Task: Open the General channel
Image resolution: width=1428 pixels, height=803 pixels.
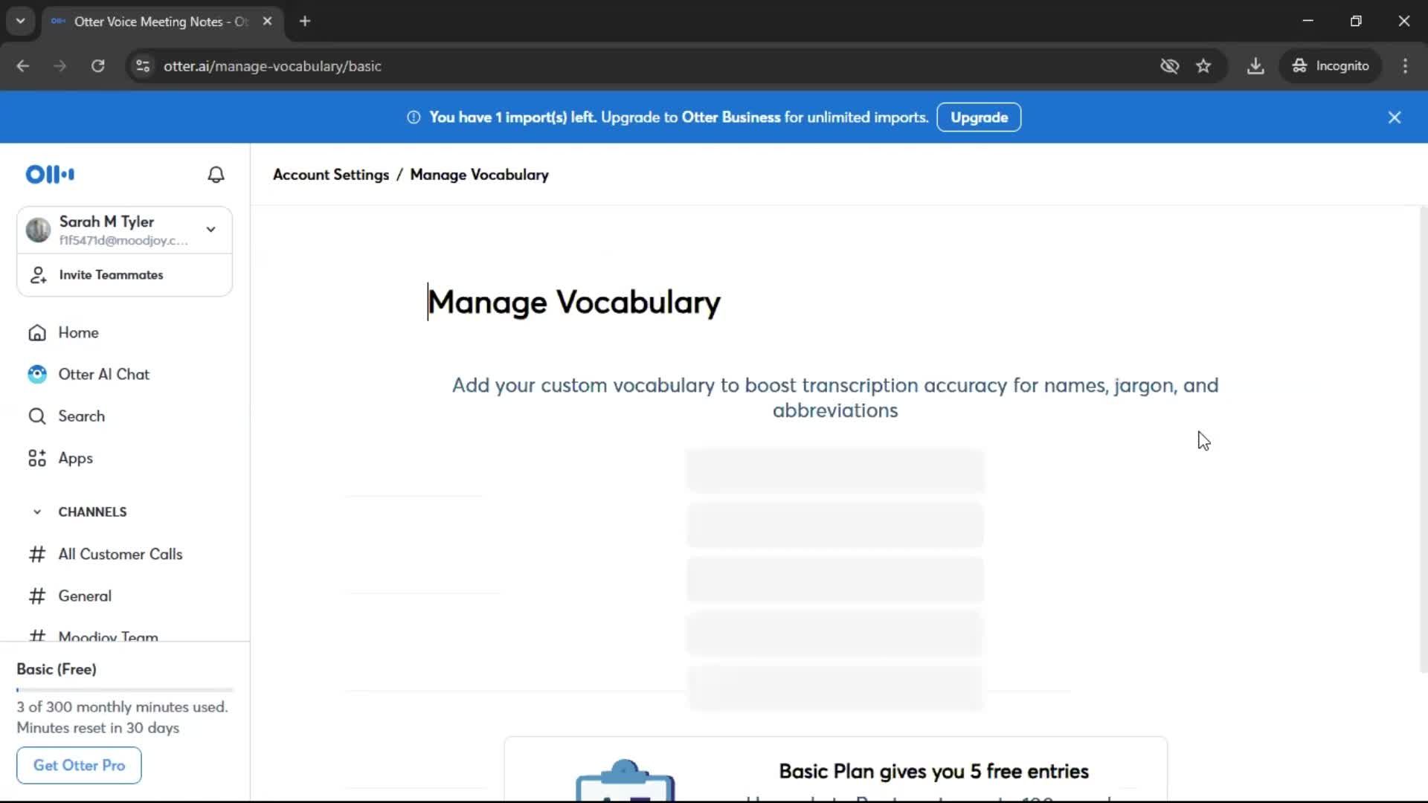Action: point(85,596)
